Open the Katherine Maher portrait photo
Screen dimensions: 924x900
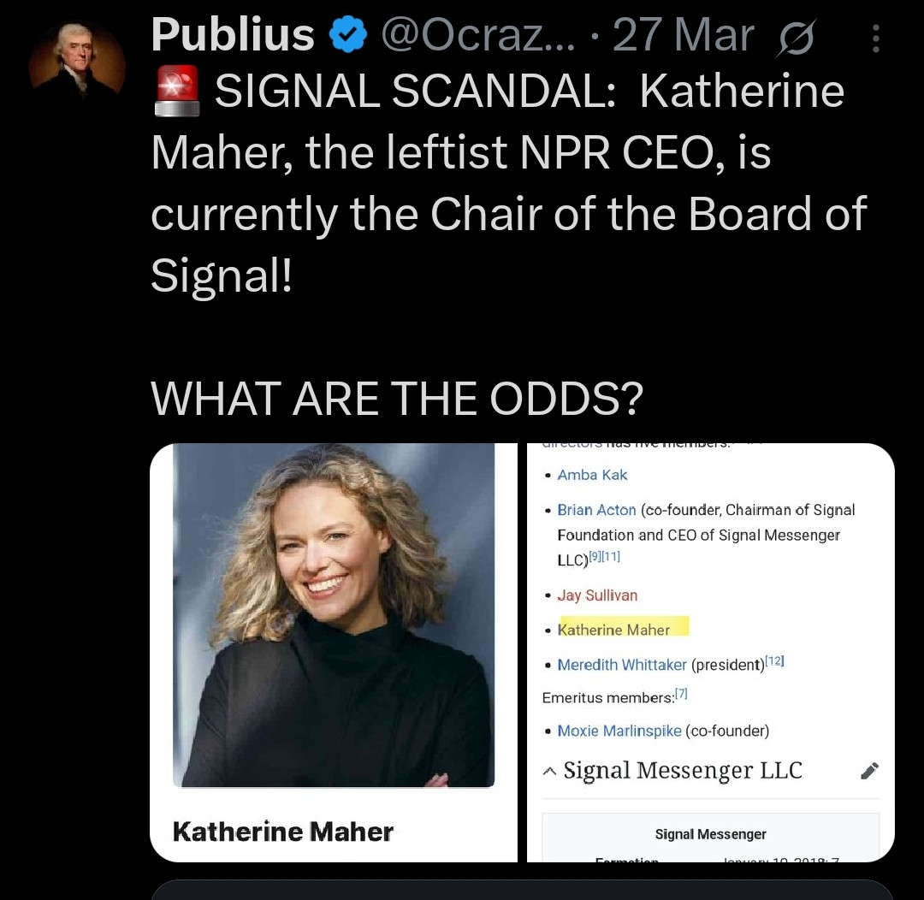click(334, 614)
